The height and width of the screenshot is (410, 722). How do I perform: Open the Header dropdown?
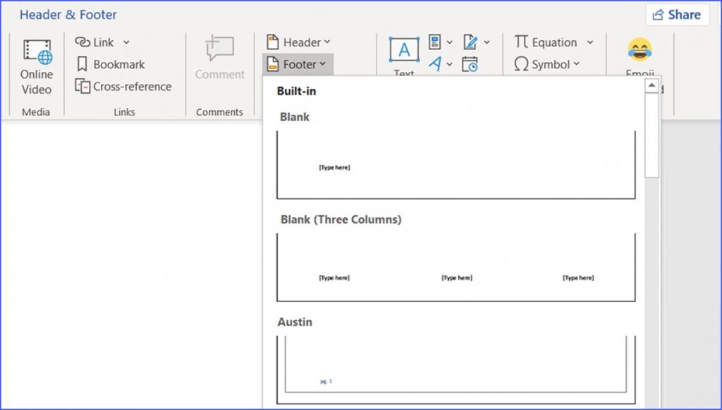coord(298,42)
